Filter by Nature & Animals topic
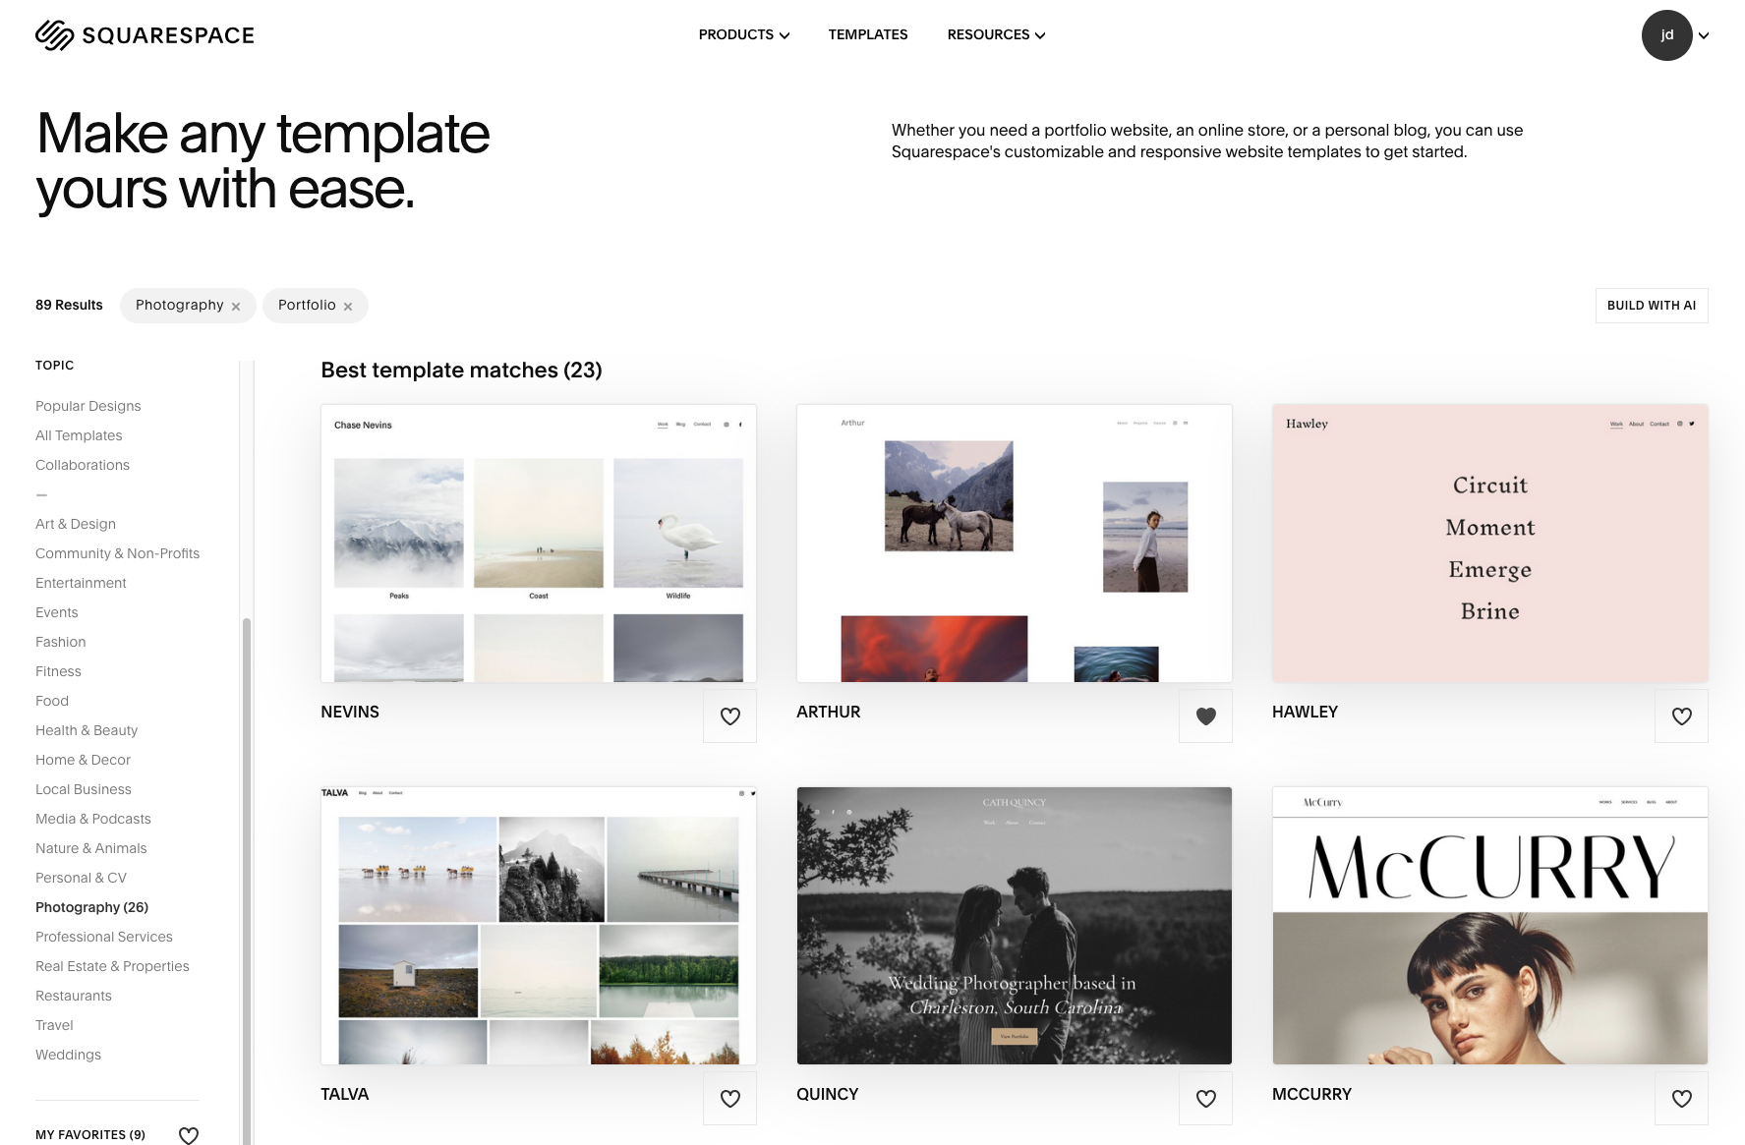 point(91,848)
